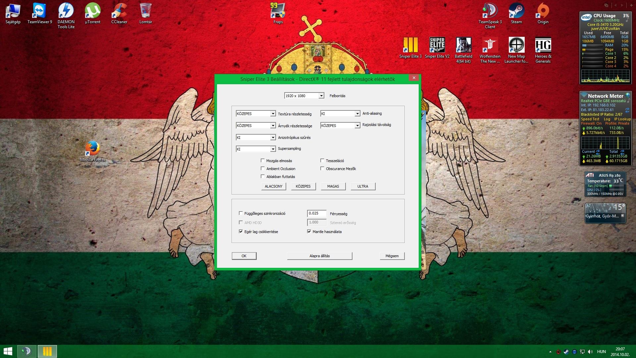636x358 pixels.
Task: Launch DAEMON Tools Lite shortcut
Action: point(66,16)
